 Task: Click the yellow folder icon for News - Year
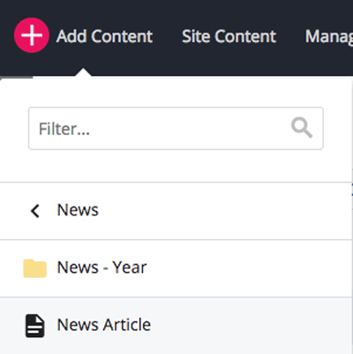pos(34,268)
